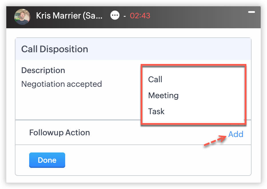Viewport: 267px width, 189px height.
Task: Click the Followup Action label
Action: (59, 132)
